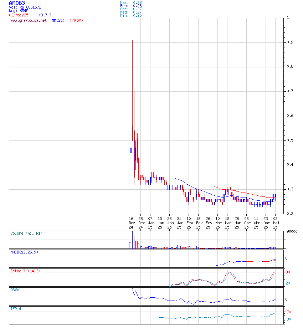
Task: Click the 23 Abr 25 date marker
Action: point(266,223)
